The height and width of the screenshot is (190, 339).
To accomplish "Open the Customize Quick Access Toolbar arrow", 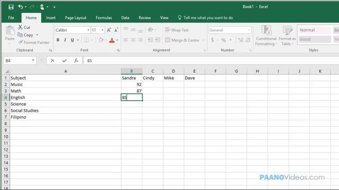I will point(54,7).
